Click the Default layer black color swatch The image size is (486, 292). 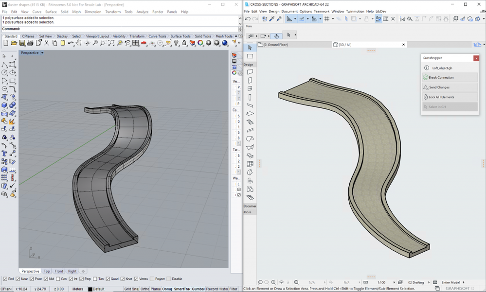tap(90, 289)
